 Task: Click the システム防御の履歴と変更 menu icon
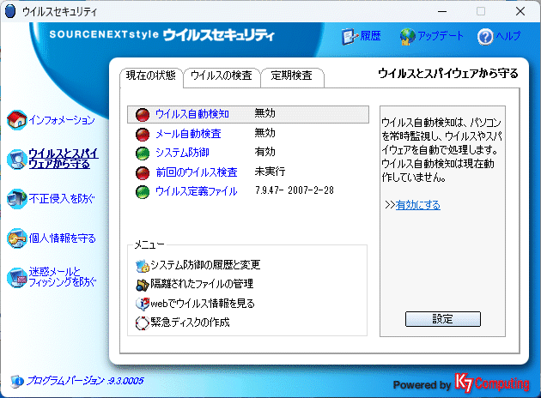(x=143, y=265)
